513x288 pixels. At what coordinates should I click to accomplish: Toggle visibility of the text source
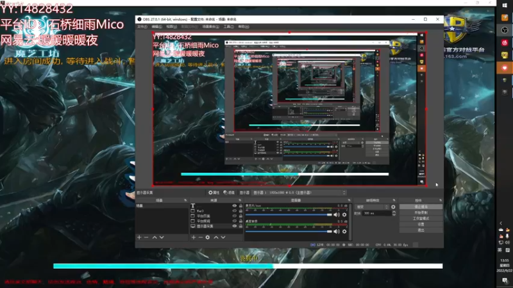[234, 205]
